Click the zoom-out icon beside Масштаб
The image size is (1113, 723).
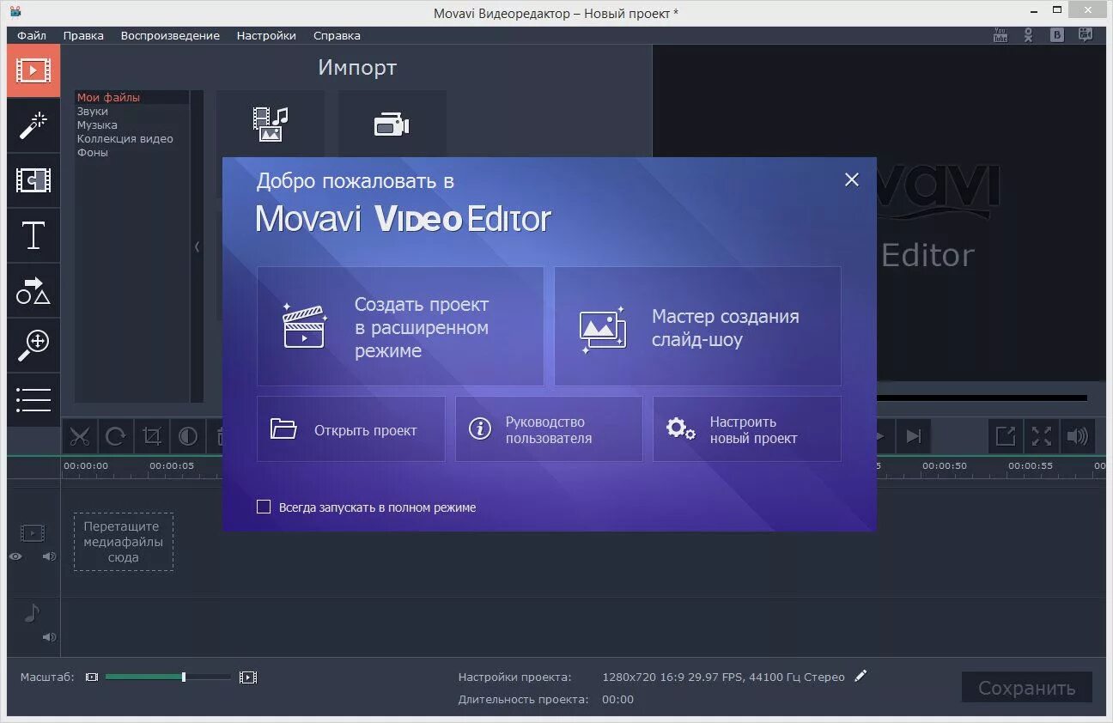click(x=92, y=677)
